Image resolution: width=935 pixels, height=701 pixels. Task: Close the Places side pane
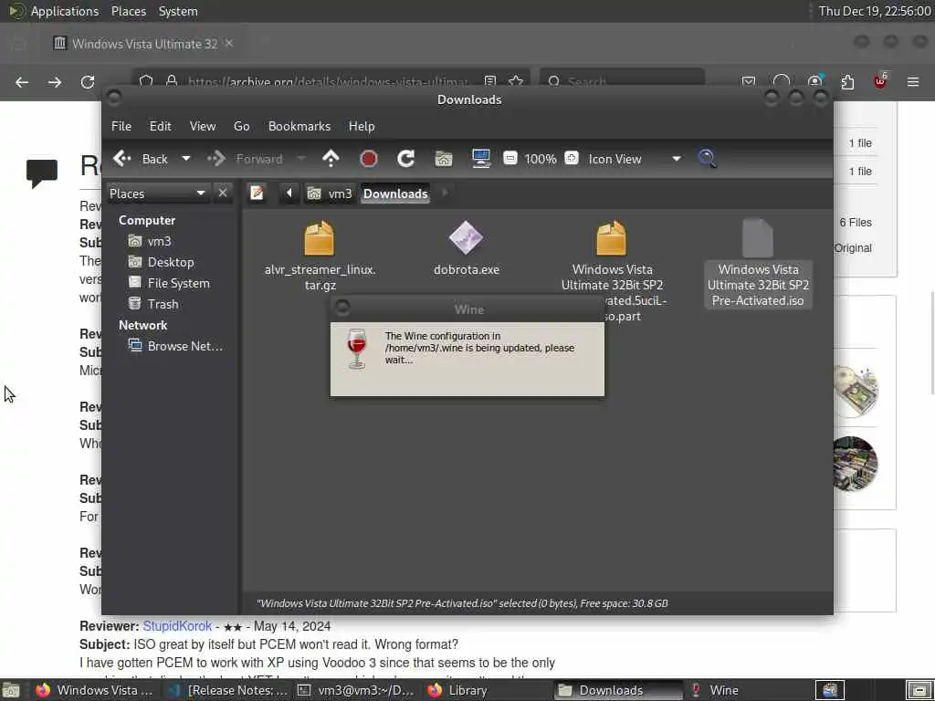pos(223,194)
